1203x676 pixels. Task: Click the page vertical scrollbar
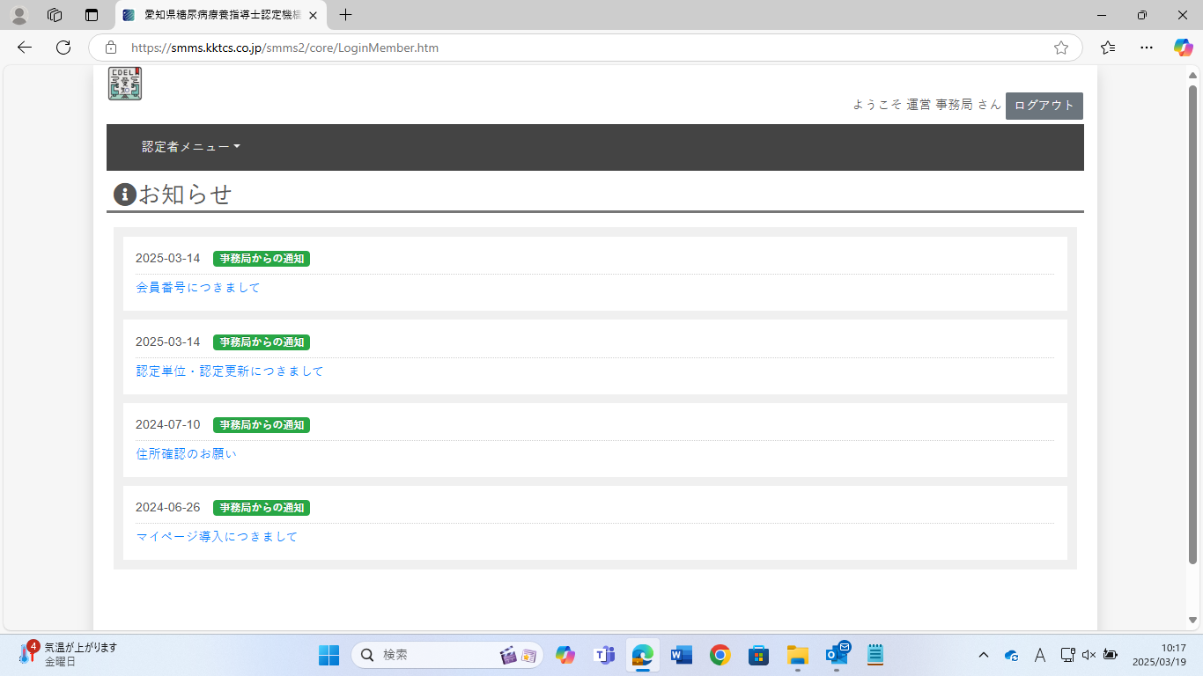tap(1193, 324)
